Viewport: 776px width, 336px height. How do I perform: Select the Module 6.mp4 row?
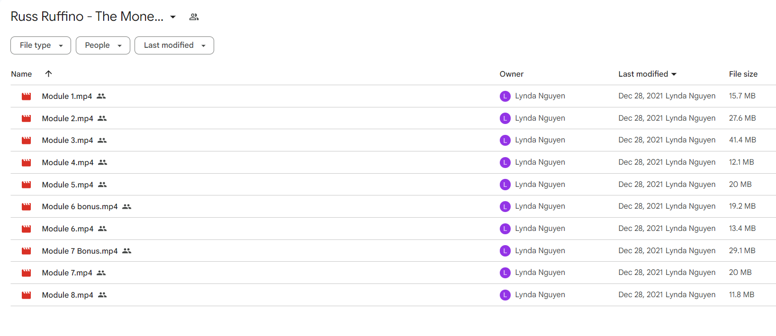(393, 229)
